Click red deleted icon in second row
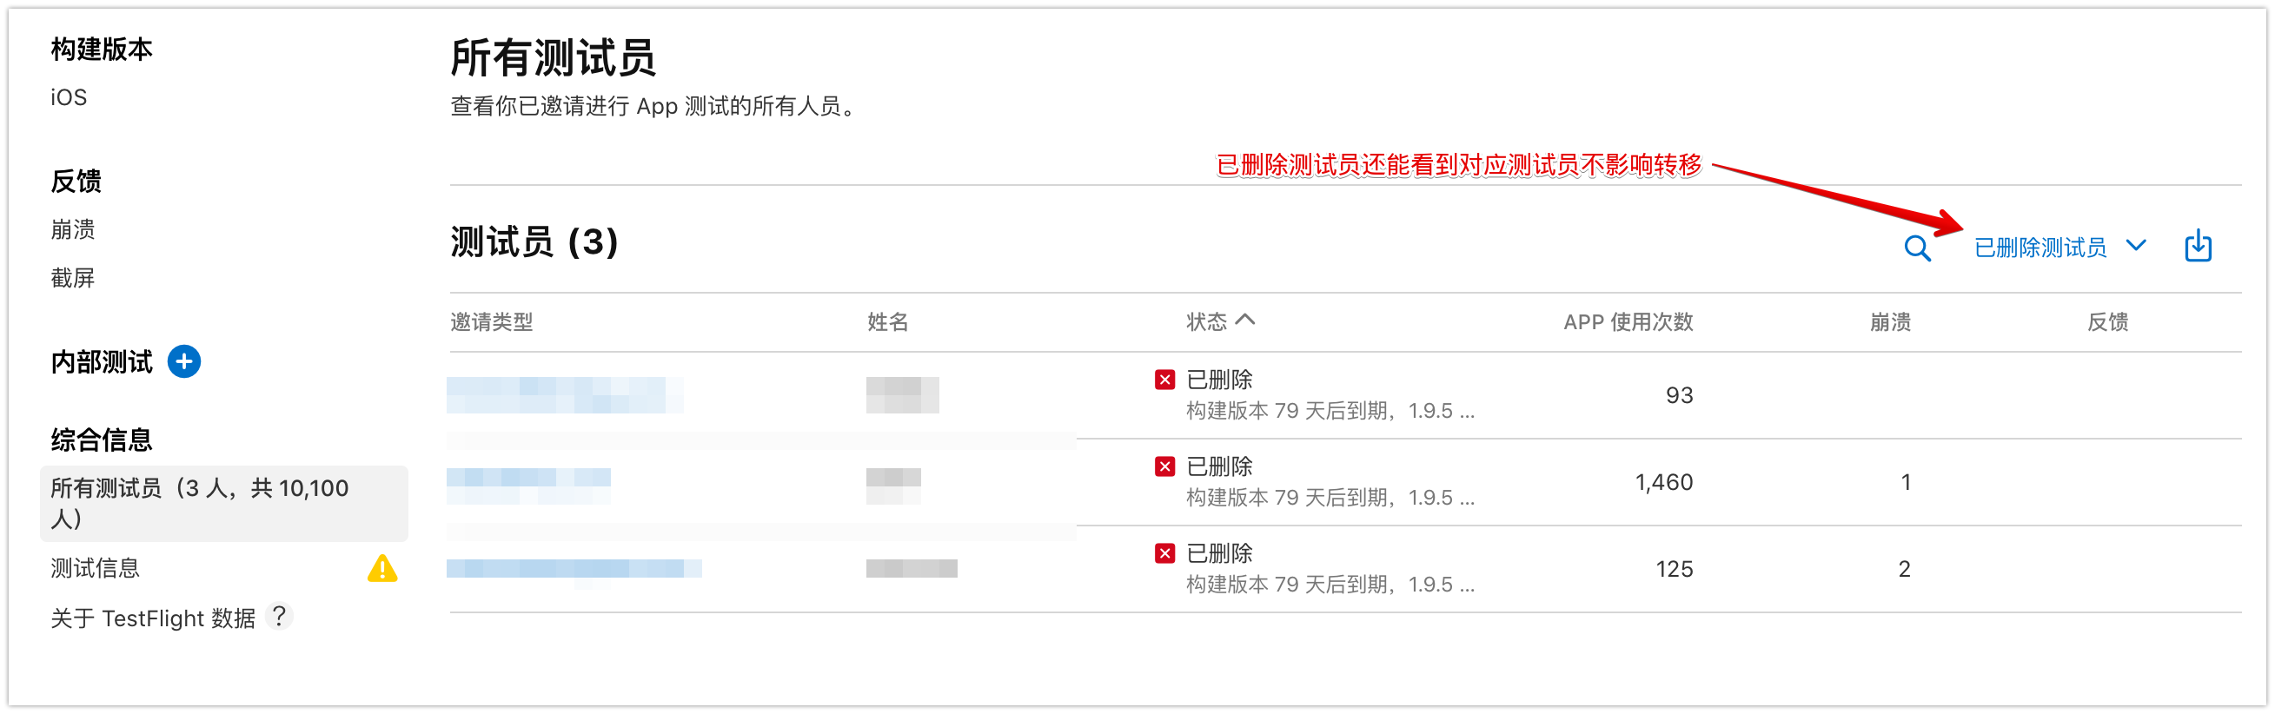2275x714 pixels. (x=1165, y=466)
